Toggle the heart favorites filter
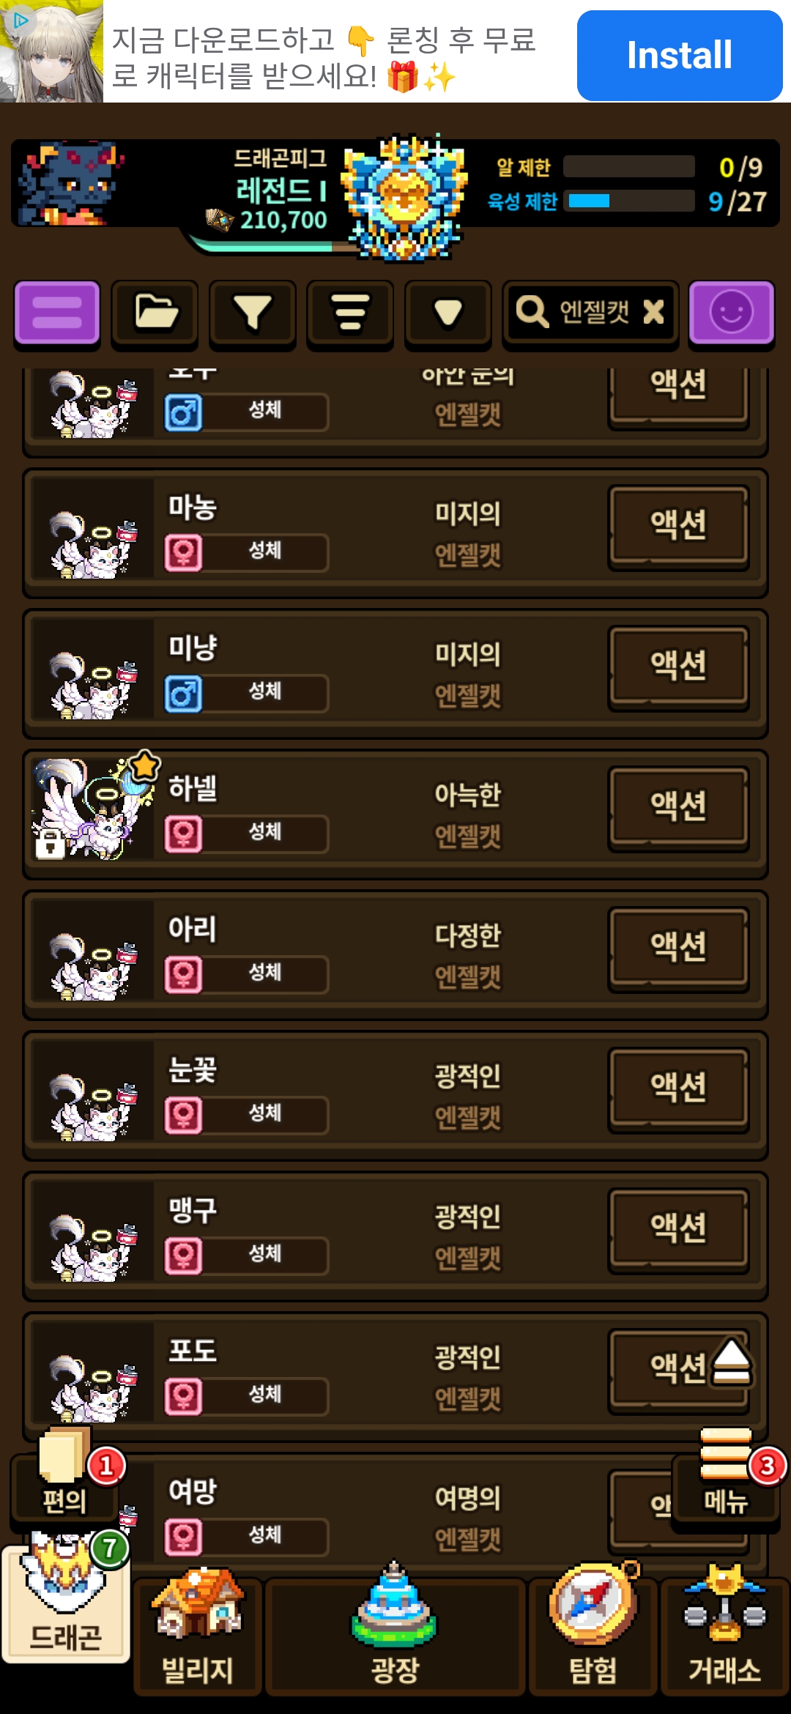791x1714 pixels. click(448, 314)
